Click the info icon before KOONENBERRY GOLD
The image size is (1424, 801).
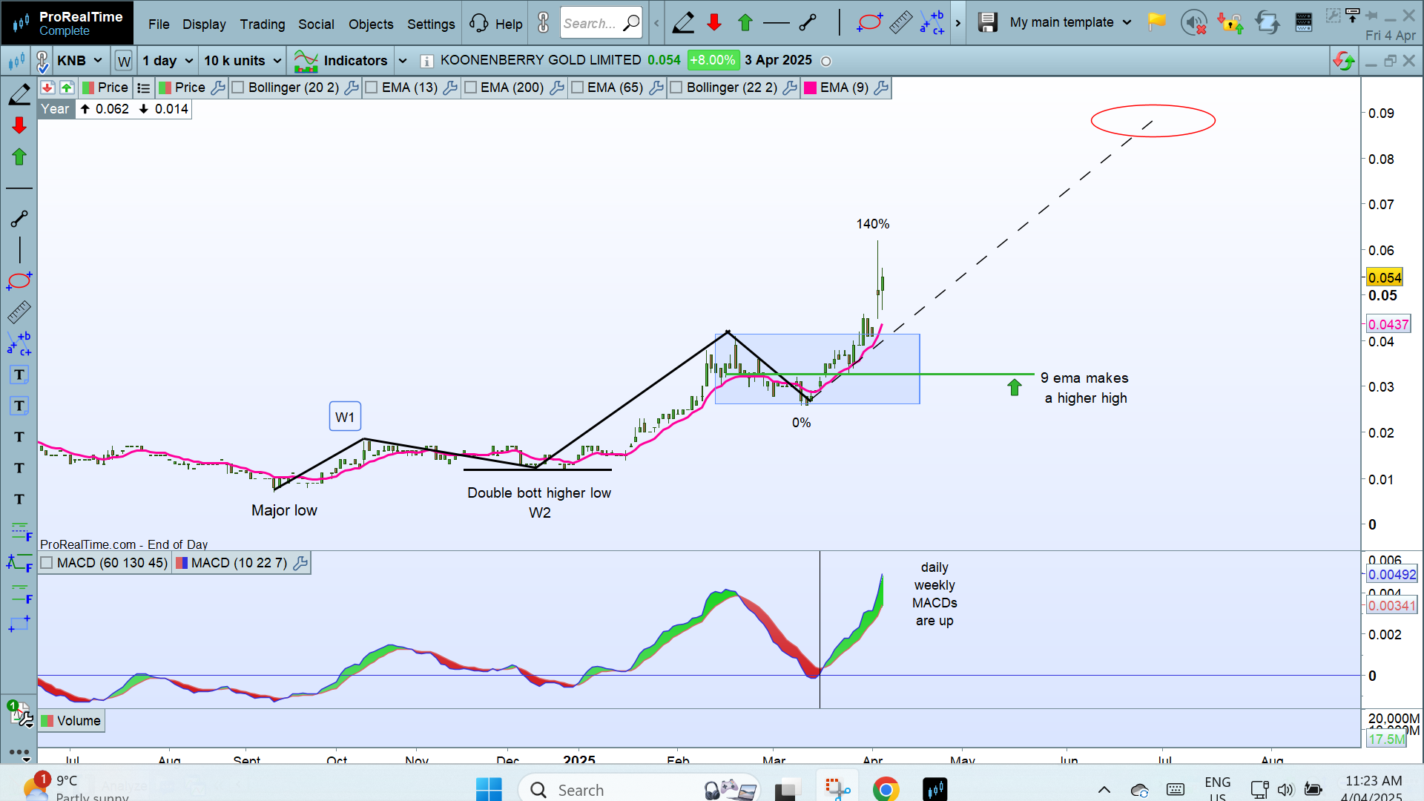pyautogui.click(x=426, y=61)
